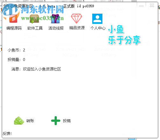Click the 消息: 欢迎加入小鱼资源社区 message
The height and width of the screenshot is (140, 160).
(x=36, y=69)
